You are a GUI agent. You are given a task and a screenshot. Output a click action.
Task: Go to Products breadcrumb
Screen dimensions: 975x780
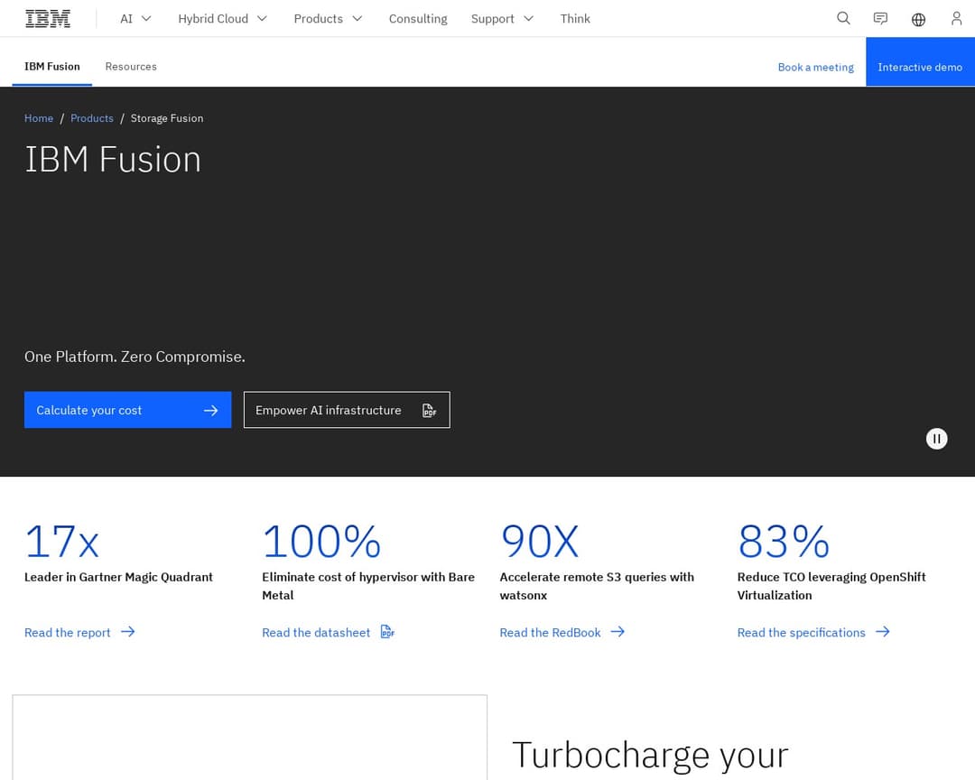point(92,118)
